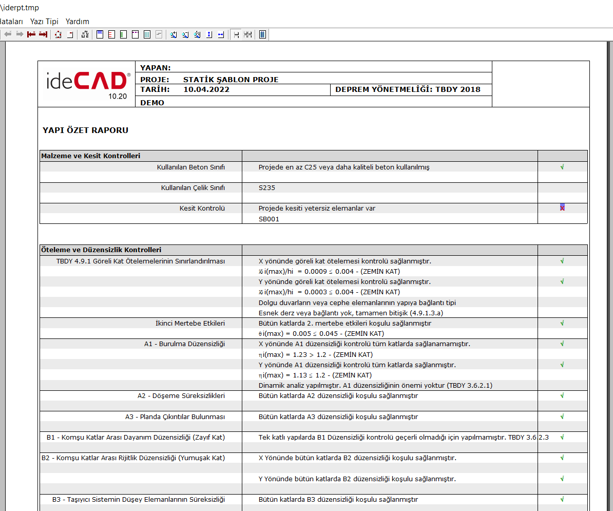The image size is (613, 511).
Task: Select the YAPI ÖZET RAPORU title
Action: coord(85,130)
